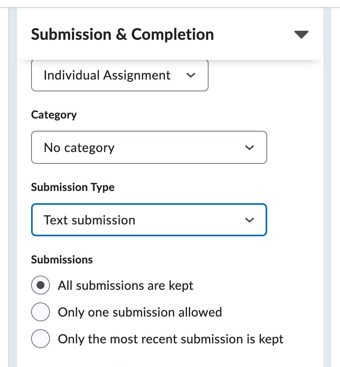Screen dimensions: 340x367
Task: Click the chevron in the Text submission box
Action: (x=249, y=220)
